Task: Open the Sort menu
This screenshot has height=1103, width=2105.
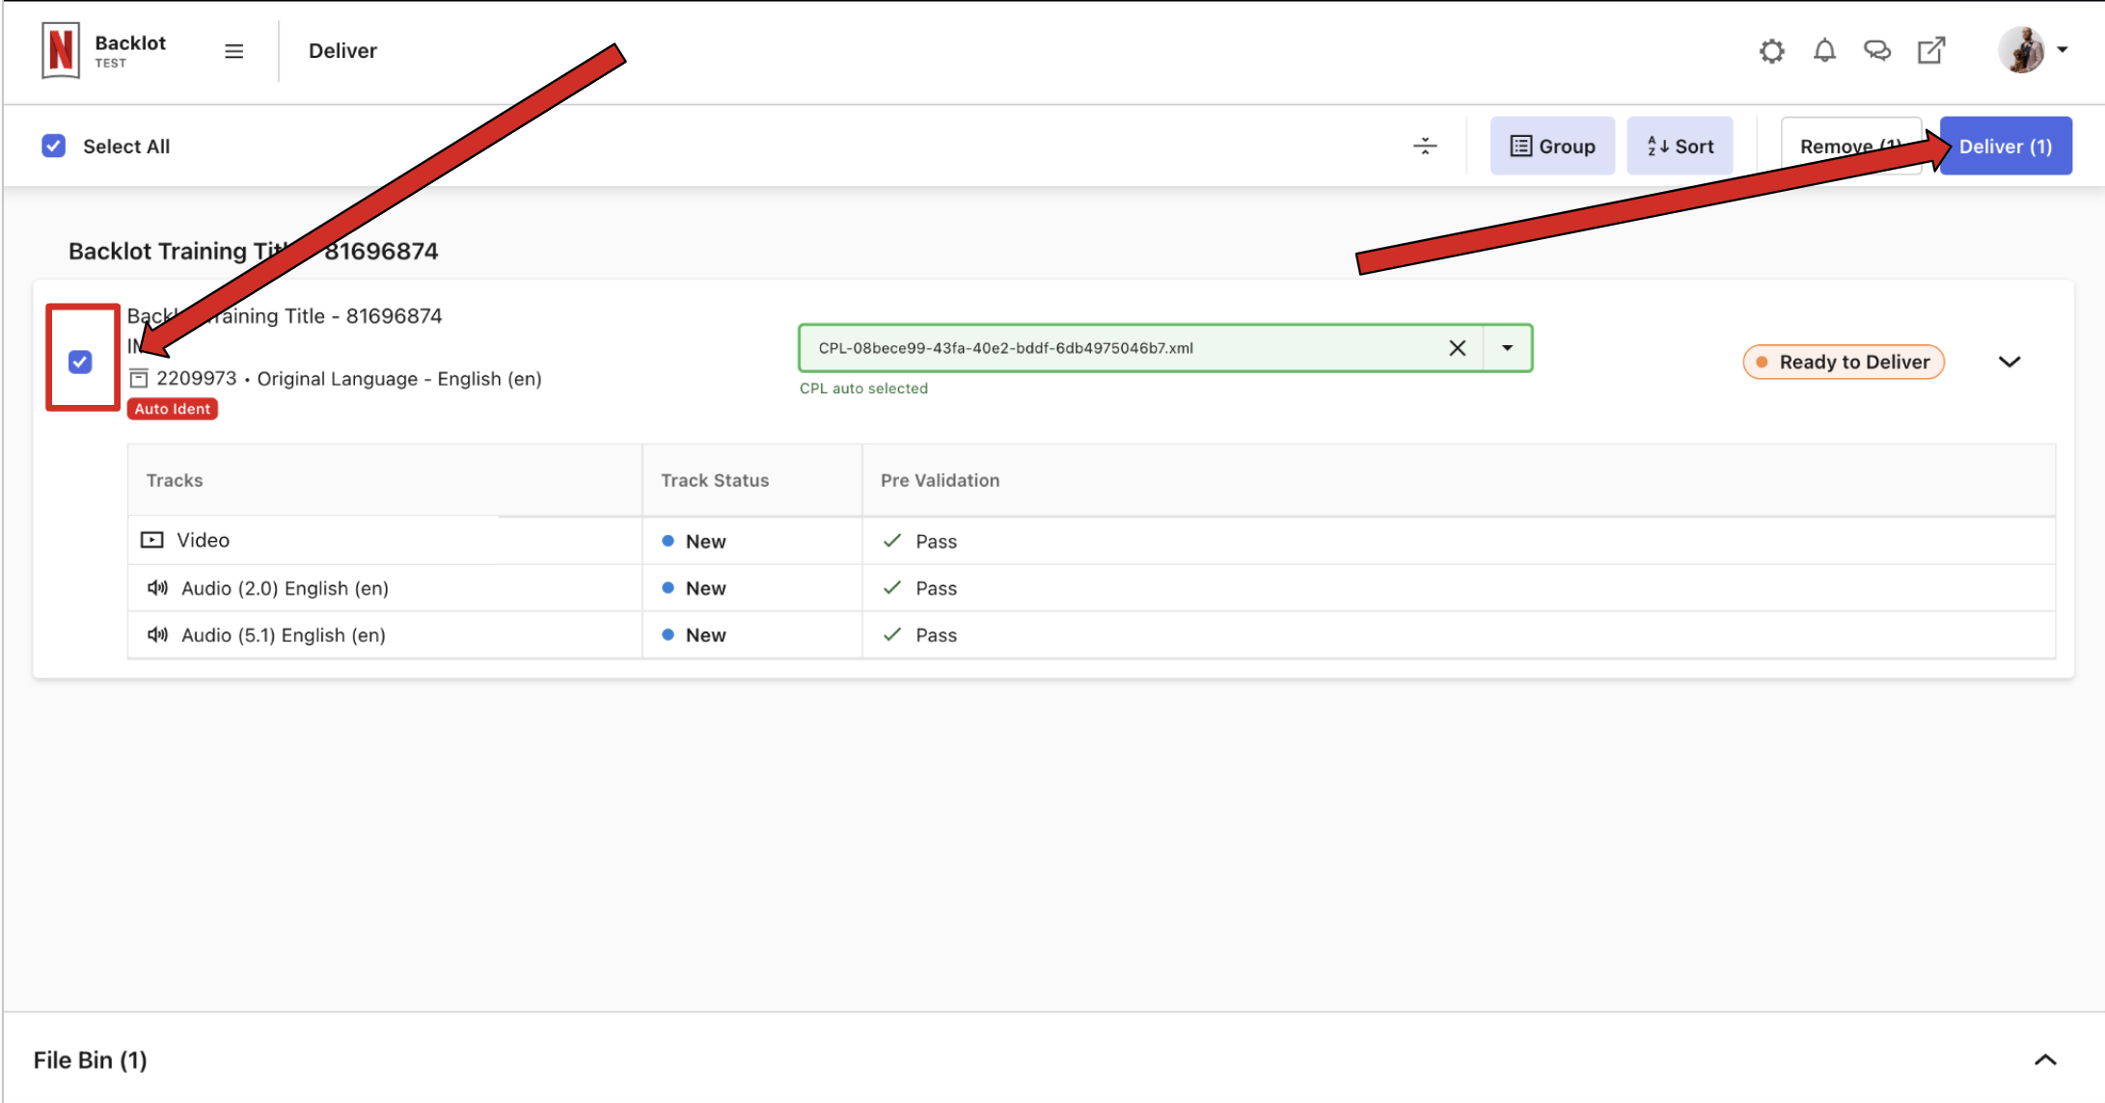Action: pos(1681,146)
